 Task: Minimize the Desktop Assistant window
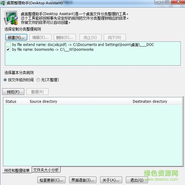pos(159,2)
